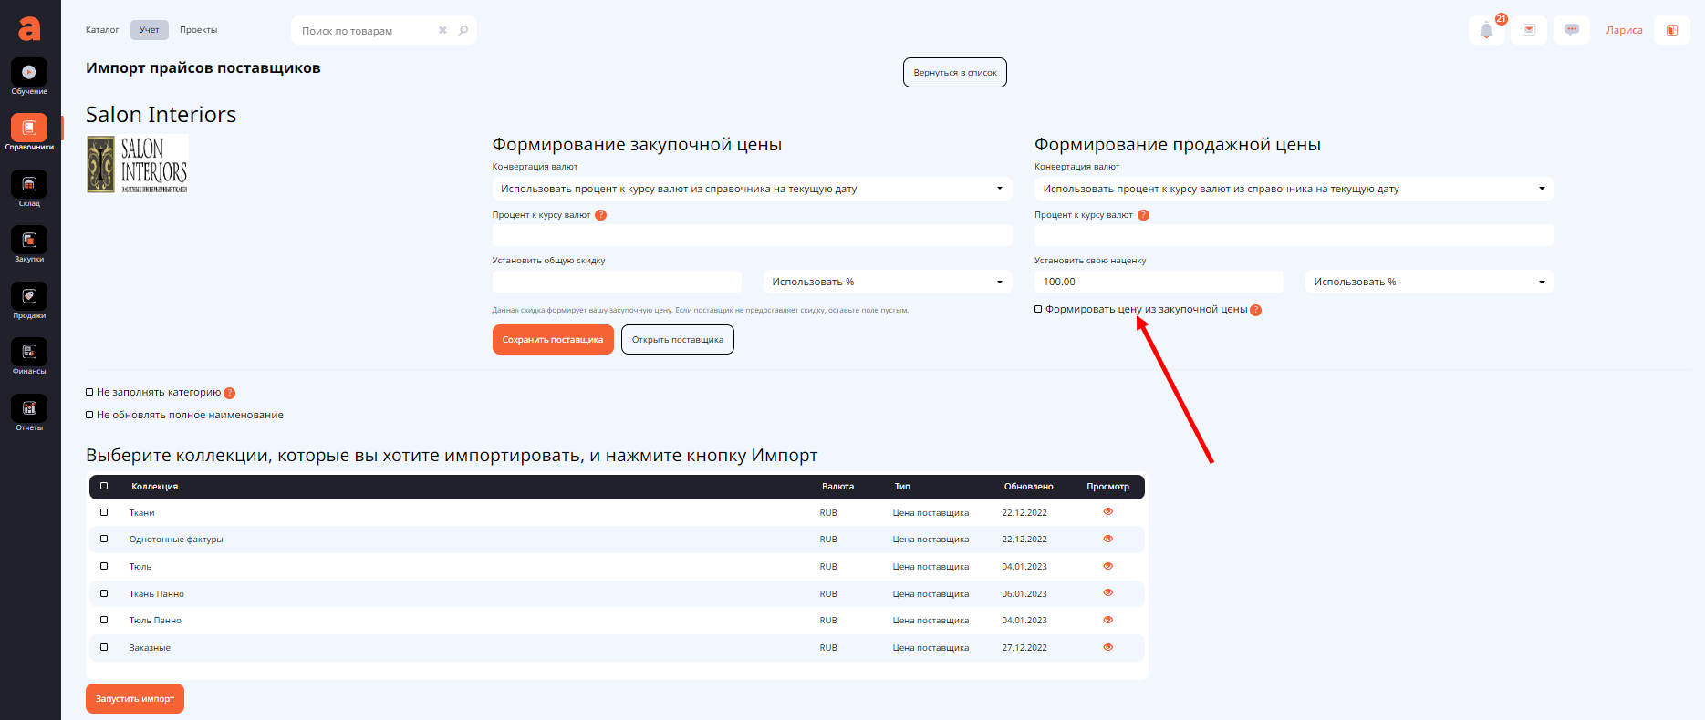Select the Тюль collection checkbox

coord(104,566)
